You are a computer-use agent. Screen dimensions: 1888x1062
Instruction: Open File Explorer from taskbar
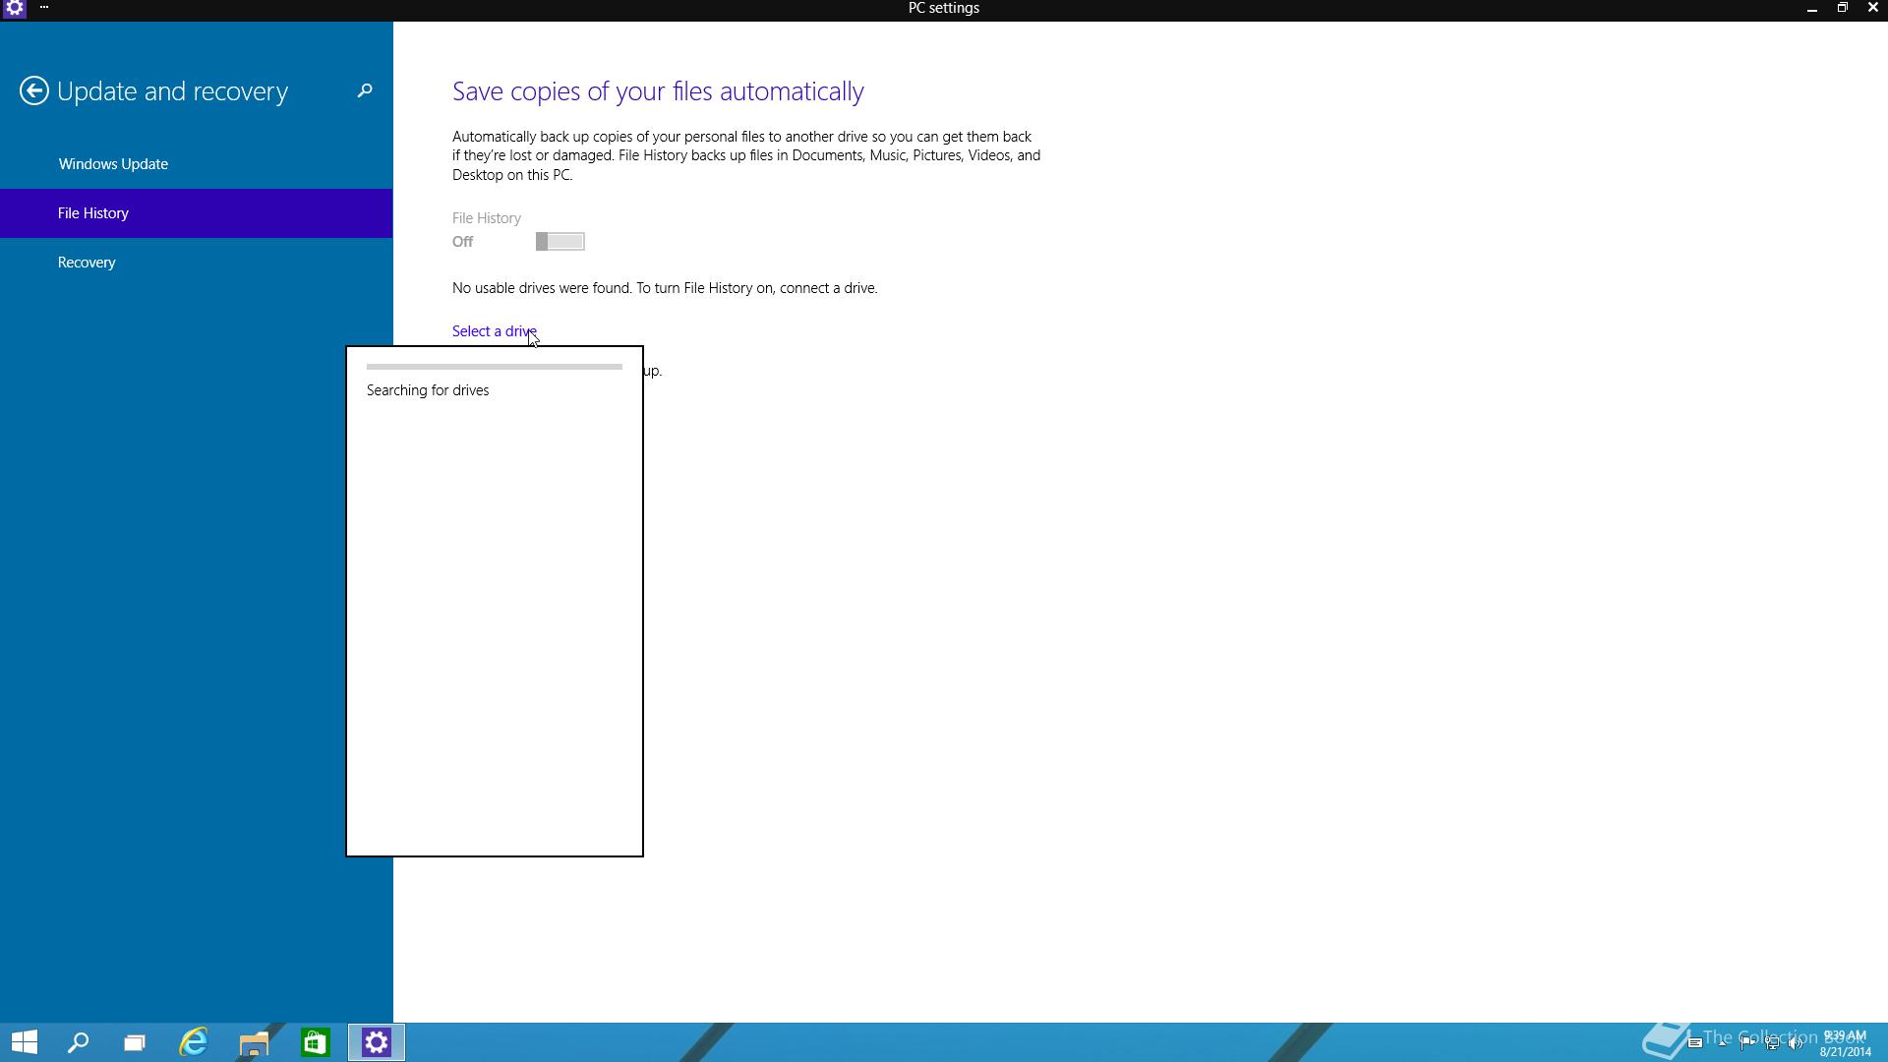(x=254, y=1042)
